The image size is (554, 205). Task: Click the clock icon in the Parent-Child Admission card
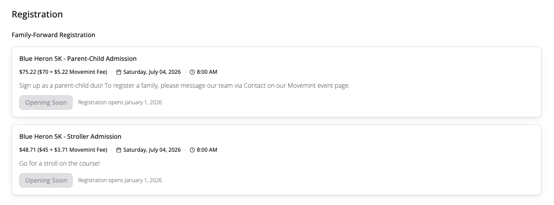(x=192, y=72)
